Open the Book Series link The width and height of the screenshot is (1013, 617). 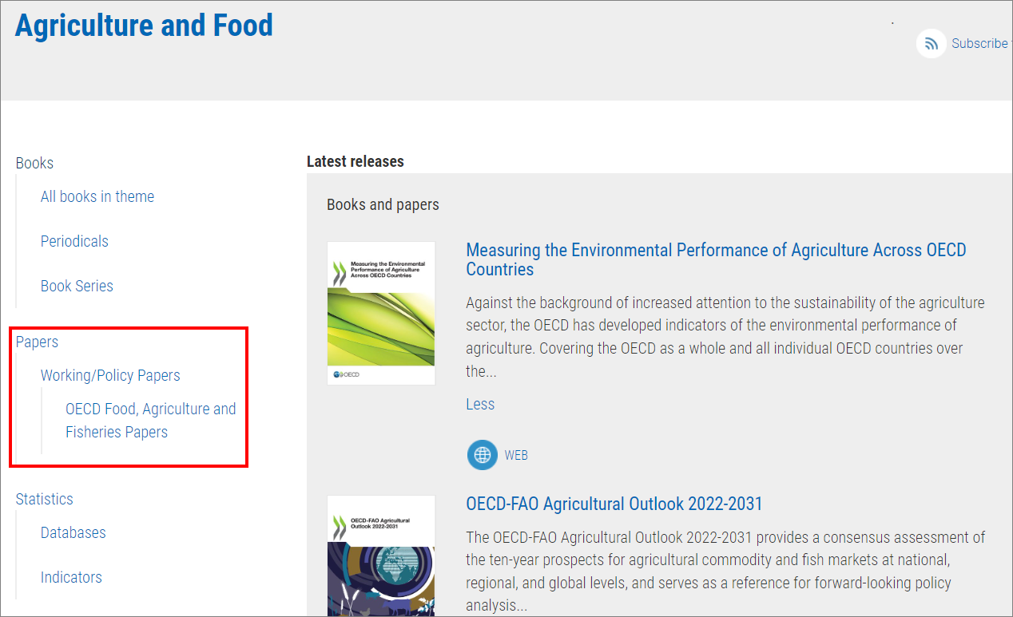(x=77, y=286)
